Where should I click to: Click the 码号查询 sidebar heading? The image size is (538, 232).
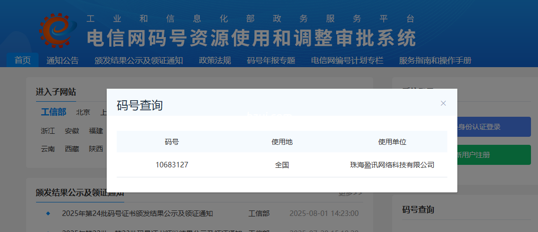point(418,209)
